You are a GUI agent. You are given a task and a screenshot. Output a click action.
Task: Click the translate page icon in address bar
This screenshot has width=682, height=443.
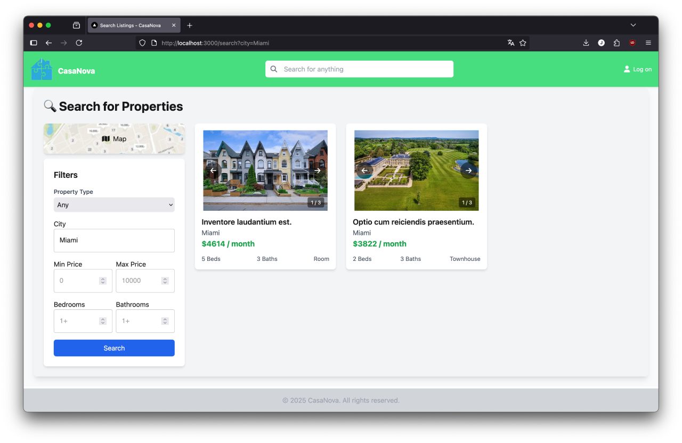pos(510,43)
